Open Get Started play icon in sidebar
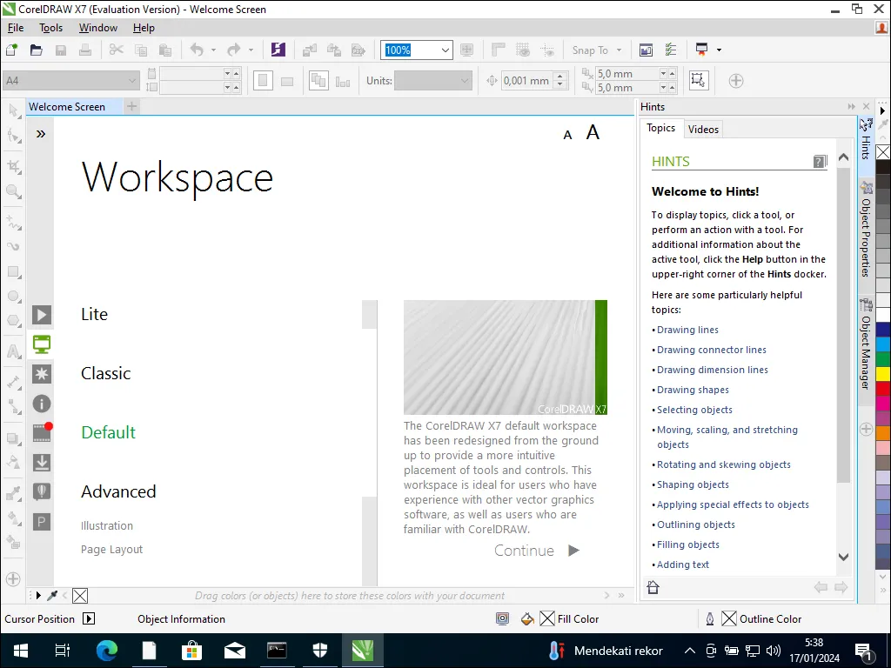891x668 pixels. 41,315
